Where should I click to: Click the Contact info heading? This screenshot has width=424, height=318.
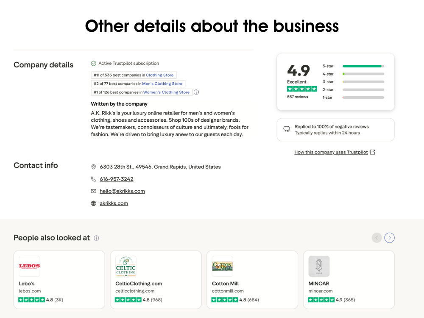click(x=36, y=165)
